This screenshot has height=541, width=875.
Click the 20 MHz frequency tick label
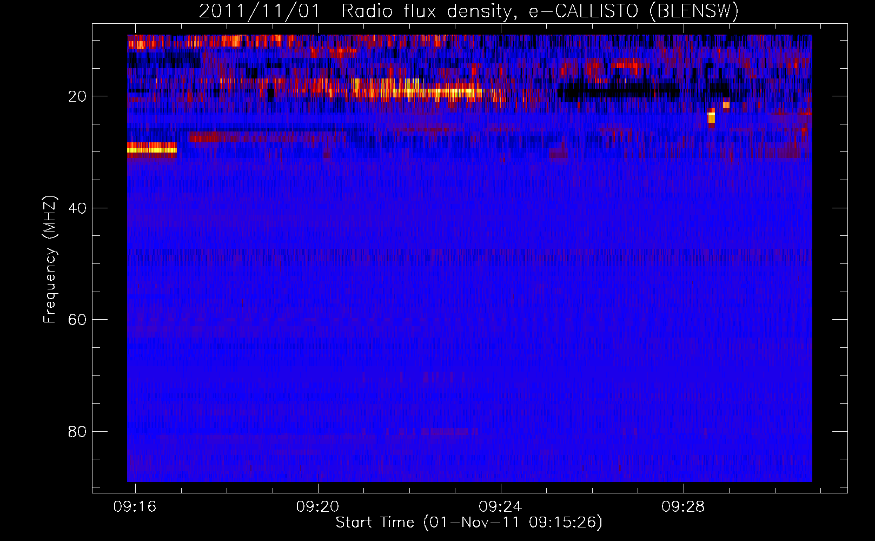click(77, 96)
